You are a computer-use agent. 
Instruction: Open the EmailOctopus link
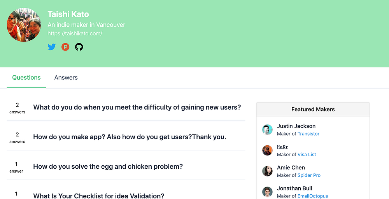pyautogui.click(x=313, y=196)
